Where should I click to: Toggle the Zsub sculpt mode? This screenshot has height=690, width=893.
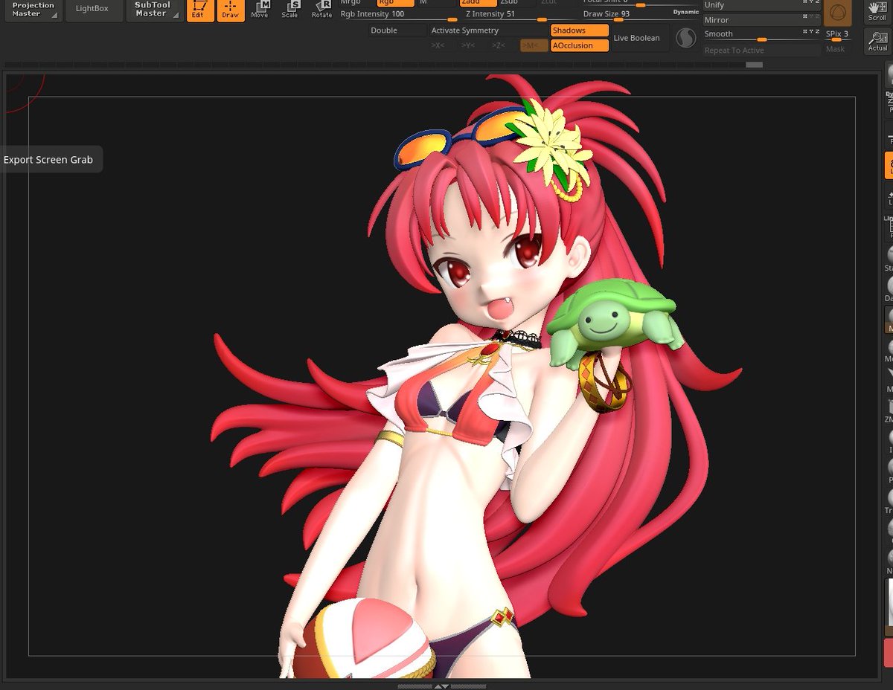click(517, 3)
